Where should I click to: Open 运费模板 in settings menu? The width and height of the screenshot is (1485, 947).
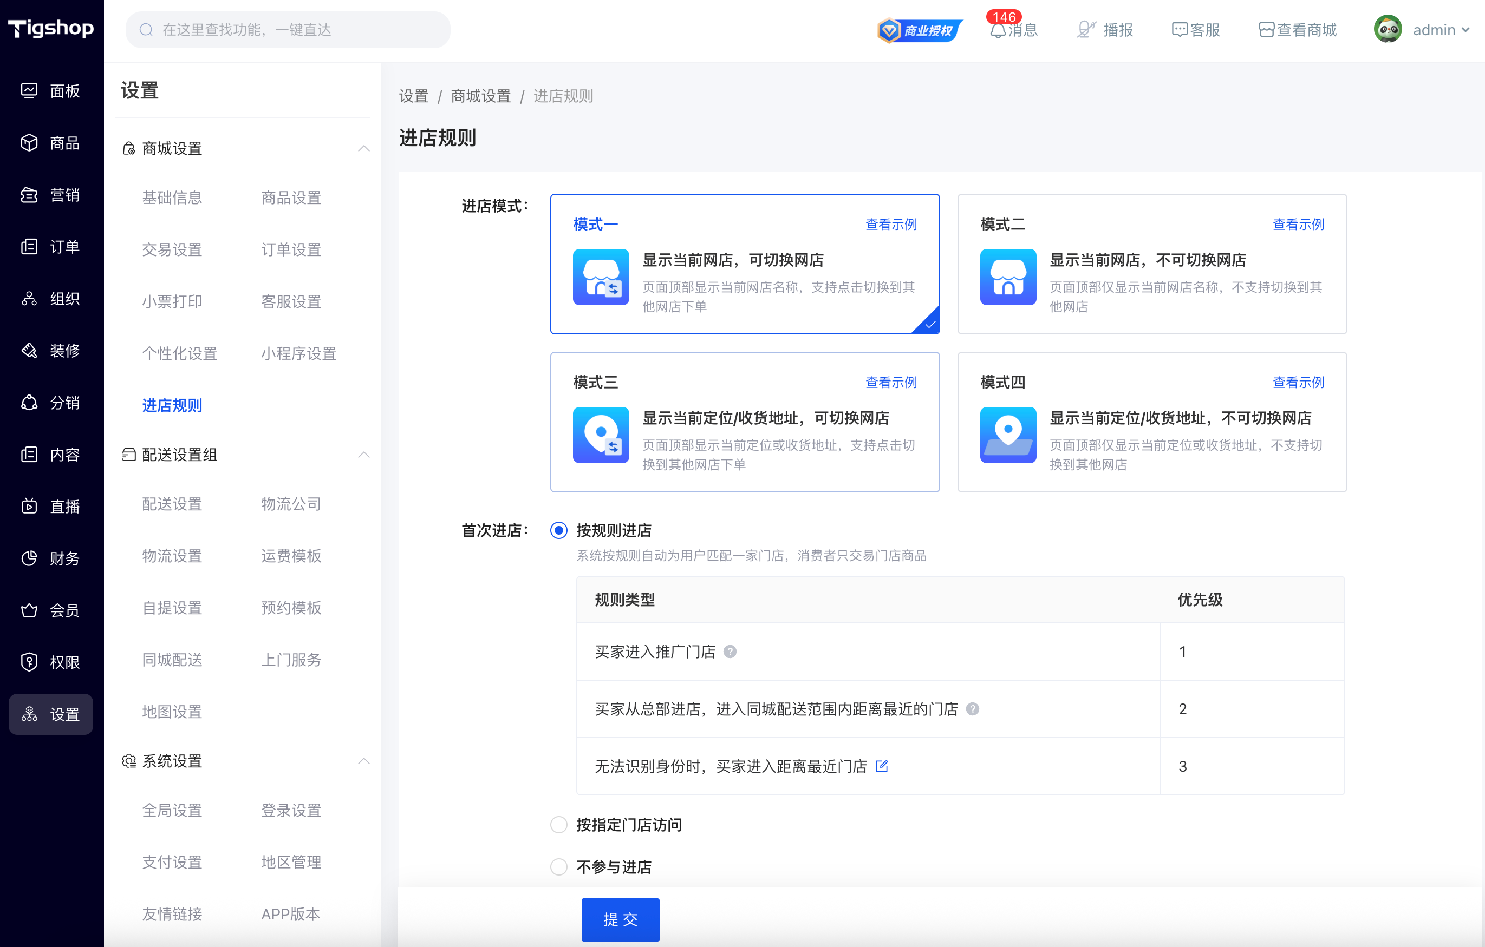(x=291, y=556)
